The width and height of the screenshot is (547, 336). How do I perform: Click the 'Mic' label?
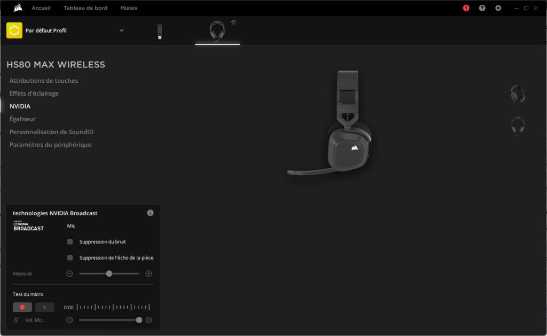click(x=71, y=226)
